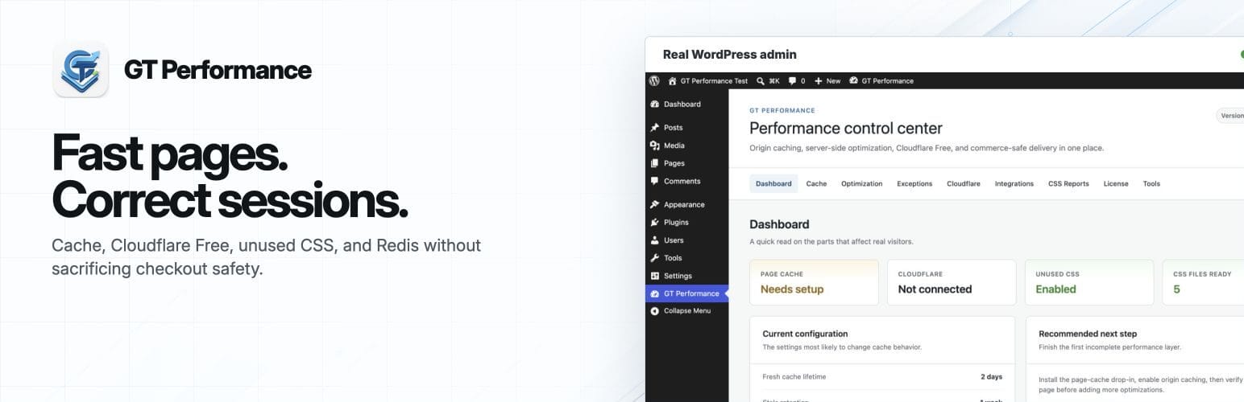
Task: Click the Comments sidebar icon
Action: pos(655,181)
